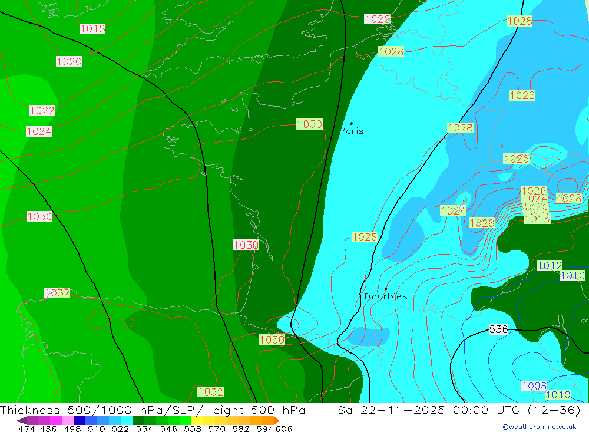
Task: Click the 570 legend value
Action: [216, 428]
